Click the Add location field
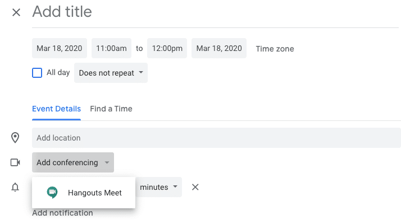 click(x=216, y=138)
